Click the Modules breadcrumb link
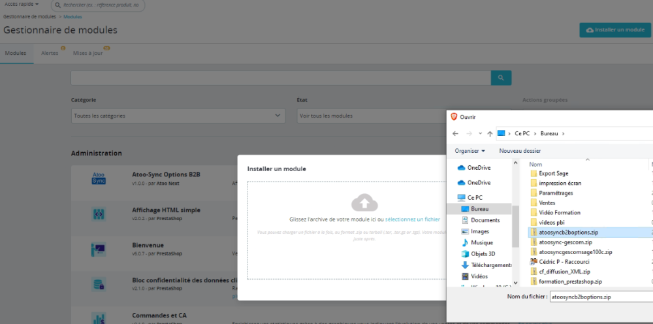Screen dimensions: 653x324 click(x=72, y=17)
